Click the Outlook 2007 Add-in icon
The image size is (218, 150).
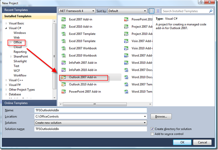click(64, 77)
